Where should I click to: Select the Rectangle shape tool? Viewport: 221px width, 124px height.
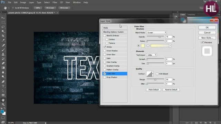tap(3, 95)
